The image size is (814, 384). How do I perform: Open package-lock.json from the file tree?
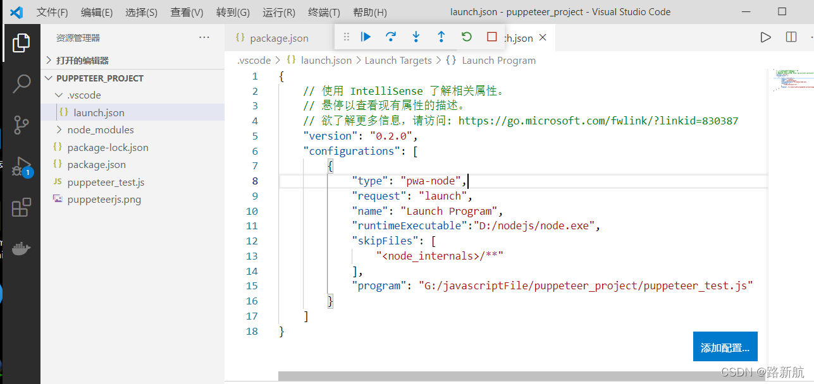[x=133, y=147]
